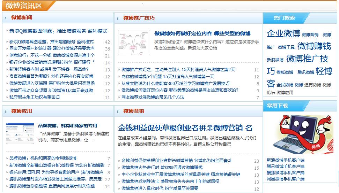The image size is (339, 193).
Task: Open article 微博推广技巧之：主动关注别人
Action: pyautogui.click(x=178, y=69)
